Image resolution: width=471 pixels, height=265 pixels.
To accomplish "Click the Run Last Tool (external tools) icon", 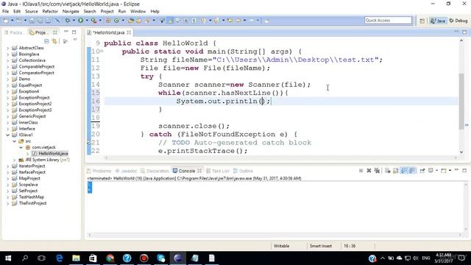I will pyautogui.click(x=93, y=21).
